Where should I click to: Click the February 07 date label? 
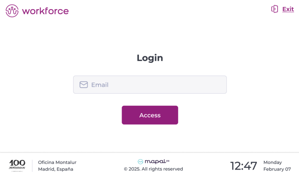(277, 169)
